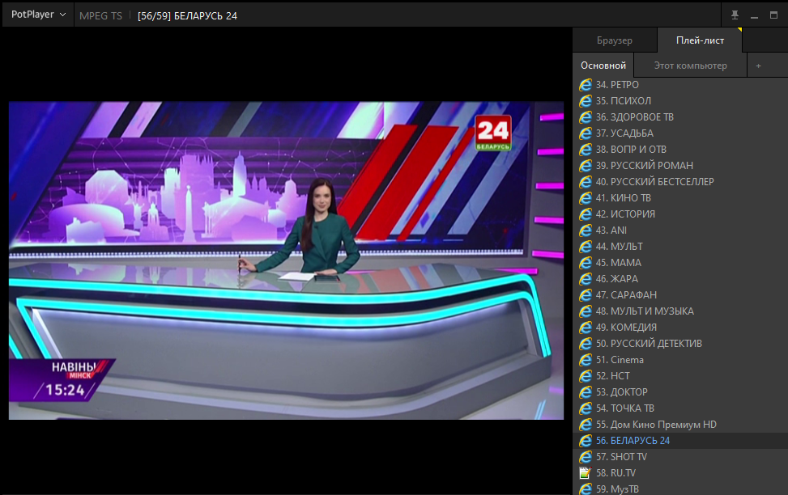
Task: Click the IE icon beside 46. ЖАРА
Action: (585, 278)
